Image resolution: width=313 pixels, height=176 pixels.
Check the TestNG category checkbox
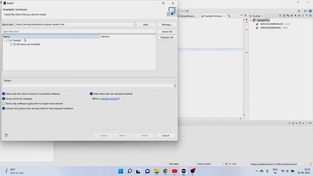[8, 41]
